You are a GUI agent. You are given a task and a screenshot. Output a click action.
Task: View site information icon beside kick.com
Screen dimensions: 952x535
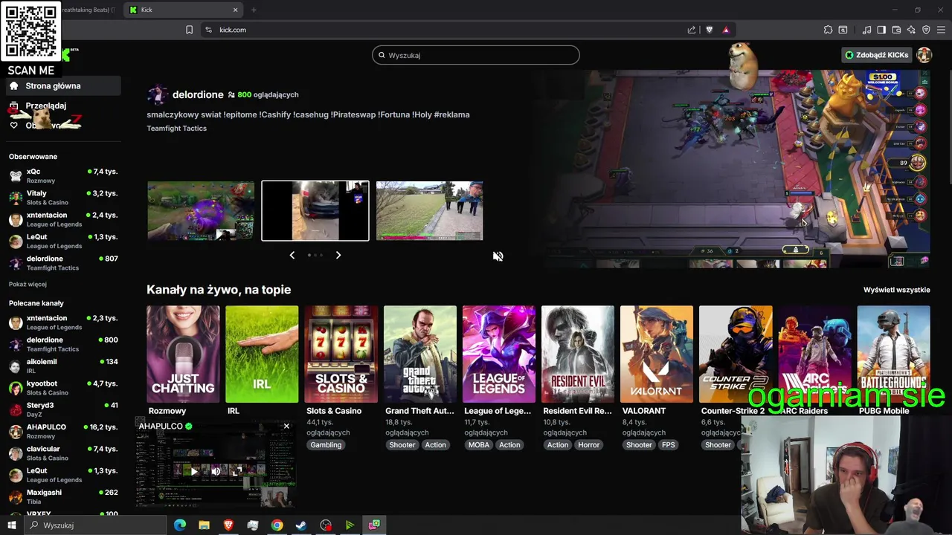[x=208, y=30]
